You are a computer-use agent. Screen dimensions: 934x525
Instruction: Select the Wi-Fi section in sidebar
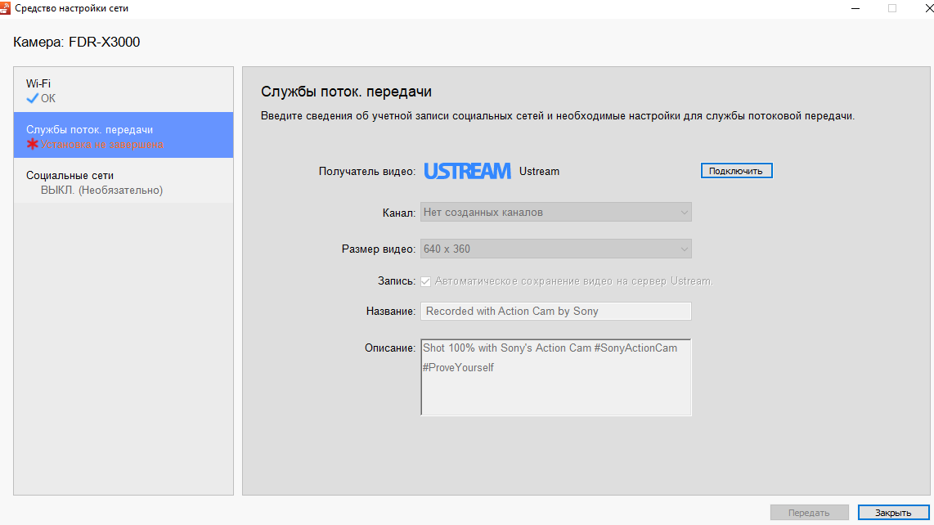(123, 90)
